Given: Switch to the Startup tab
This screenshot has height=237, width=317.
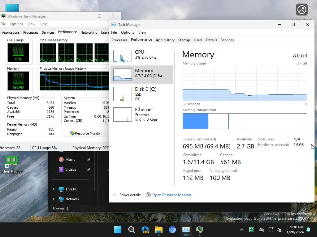Looking at the screenshot, I should [184, 40].
